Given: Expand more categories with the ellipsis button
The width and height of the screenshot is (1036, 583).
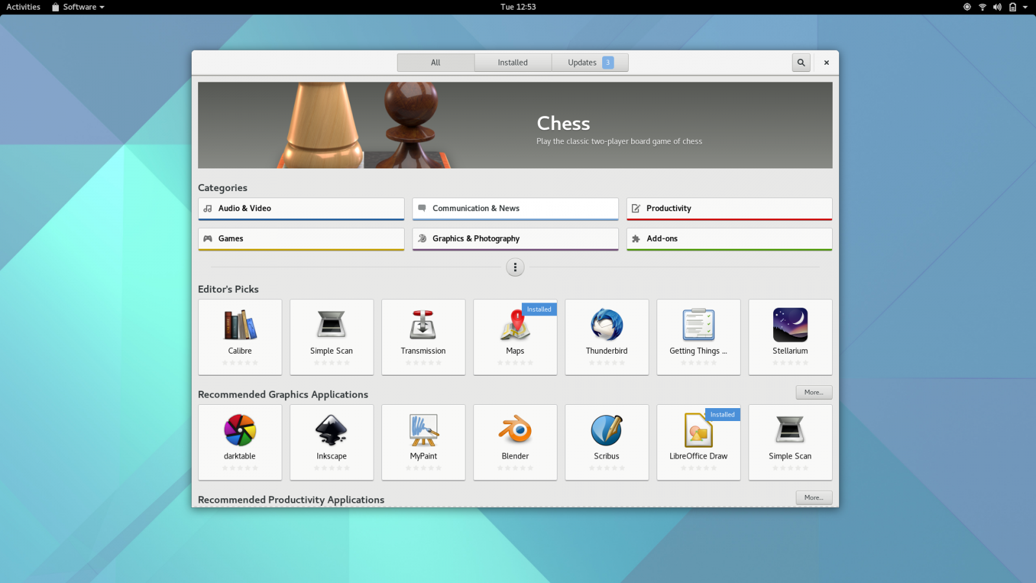Looking at the screenshot, I should pos(515,267).
